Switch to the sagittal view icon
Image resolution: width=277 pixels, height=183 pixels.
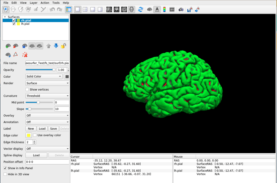109,9
